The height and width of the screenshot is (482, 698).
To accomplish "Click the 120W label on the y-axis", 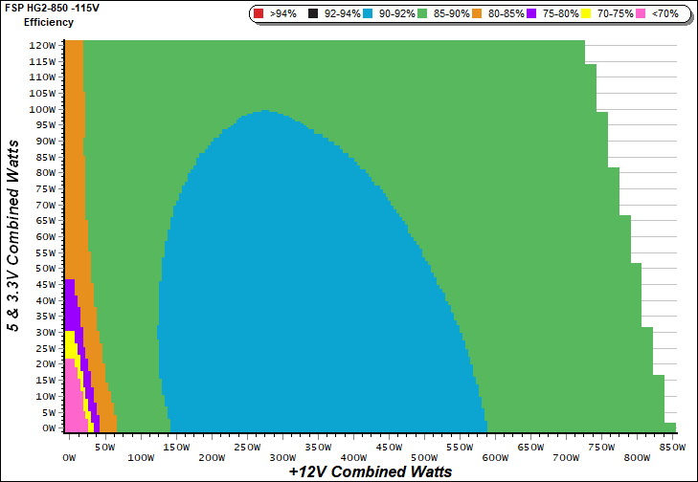I will (41, 46).
